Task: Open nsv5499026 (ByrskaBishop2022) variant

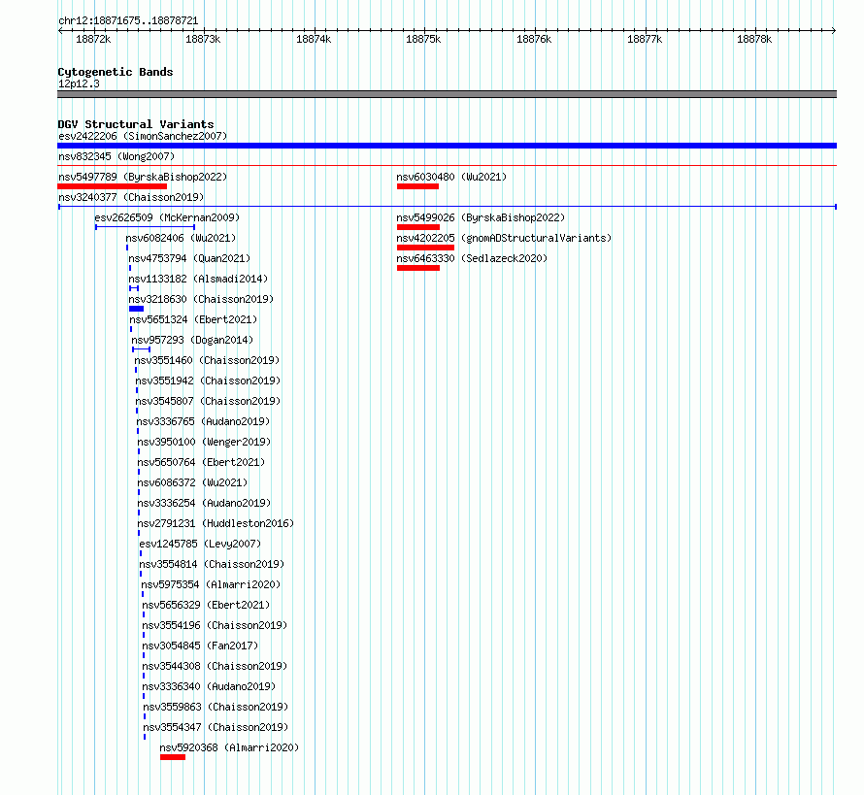Action: (481, 217)
